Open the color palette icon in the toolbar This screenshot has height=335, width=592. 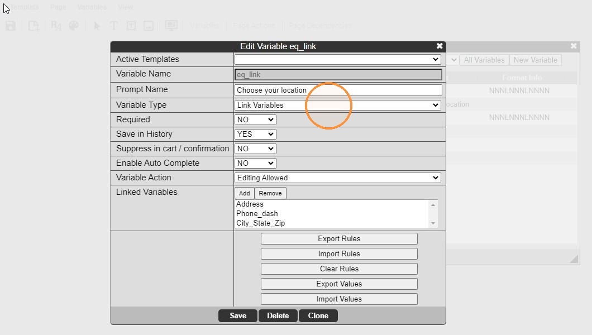[74, 26]
